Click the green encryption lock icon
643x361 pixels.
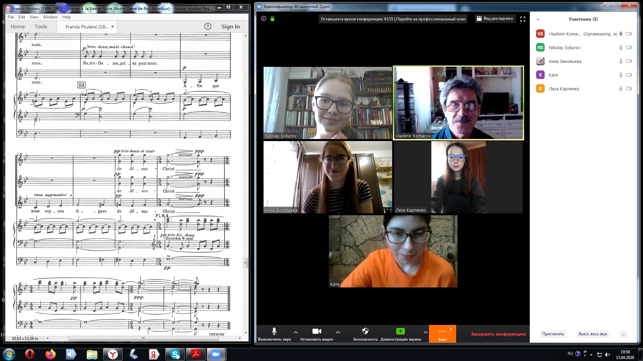click(x=272, y=19)
